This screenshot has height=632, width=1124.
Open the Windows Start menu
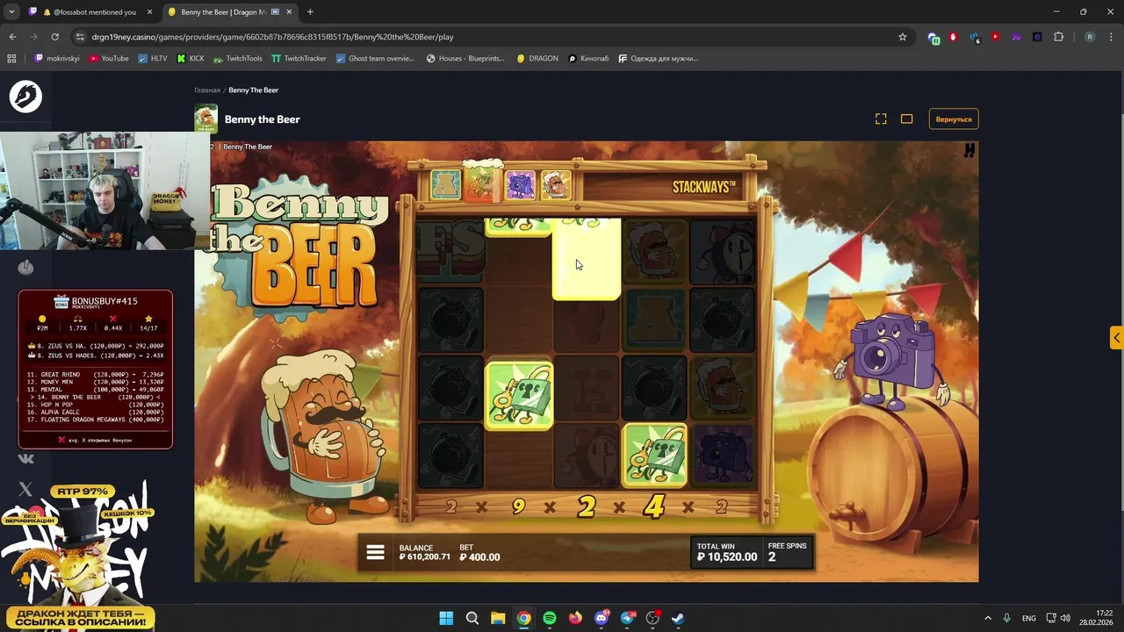446,618
